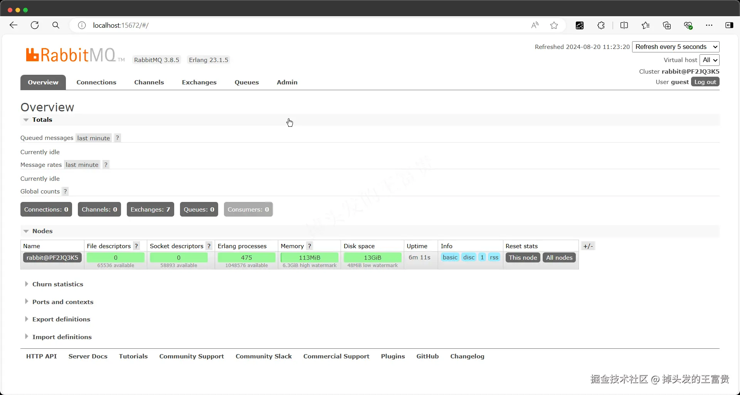Viewport: 740px width, 395px height.
Task: Show help for File descriptors column
Action: [136, 246]
